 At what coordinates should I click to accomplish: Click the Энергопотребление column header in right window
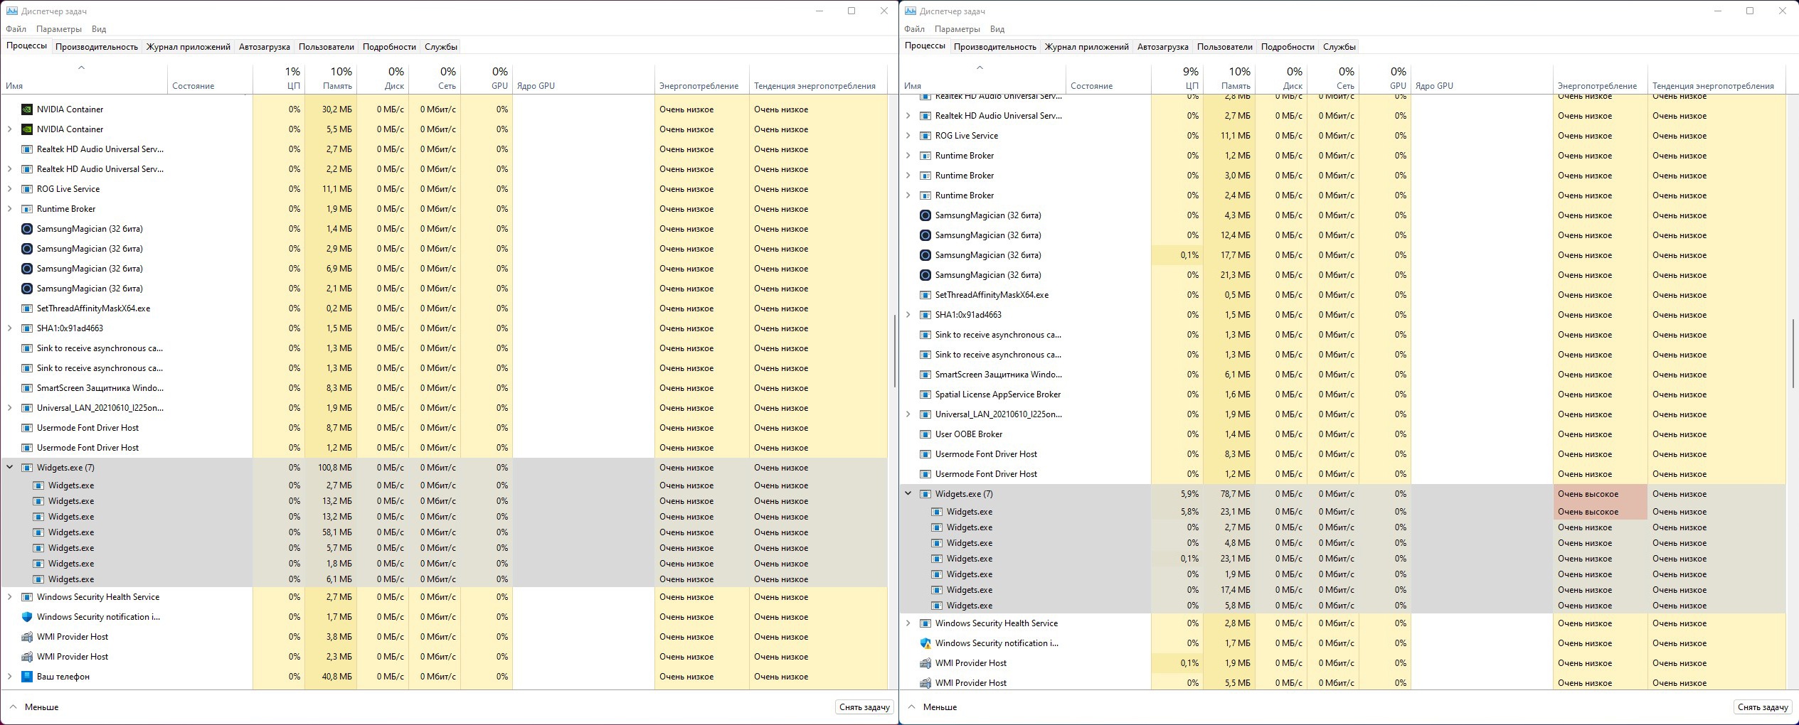1600,78
